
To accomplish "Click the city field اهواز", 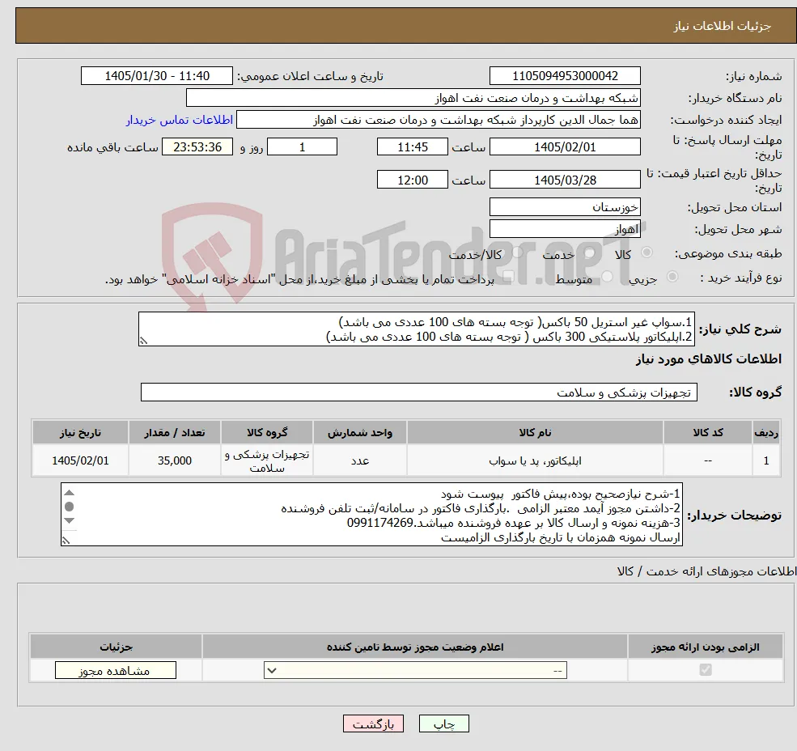I will click(565, 229).
